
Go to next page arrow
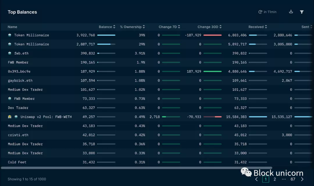click(x=302, y=179)
